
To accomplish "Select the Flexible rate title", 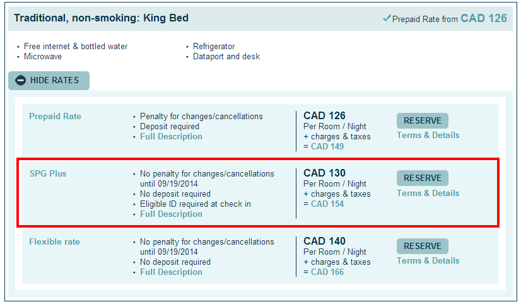I will (x=54, y=242).
